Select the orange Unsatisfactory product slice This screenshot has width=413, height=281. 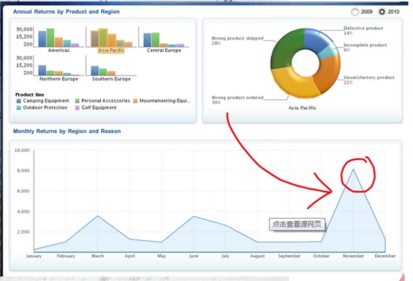(329, 74)
